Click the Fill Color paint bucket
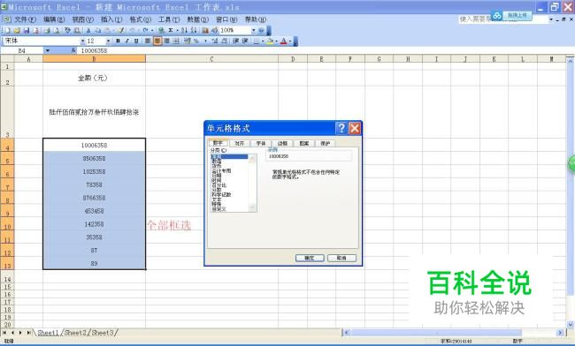Screen dimensions: 575x346 point(271,41)
